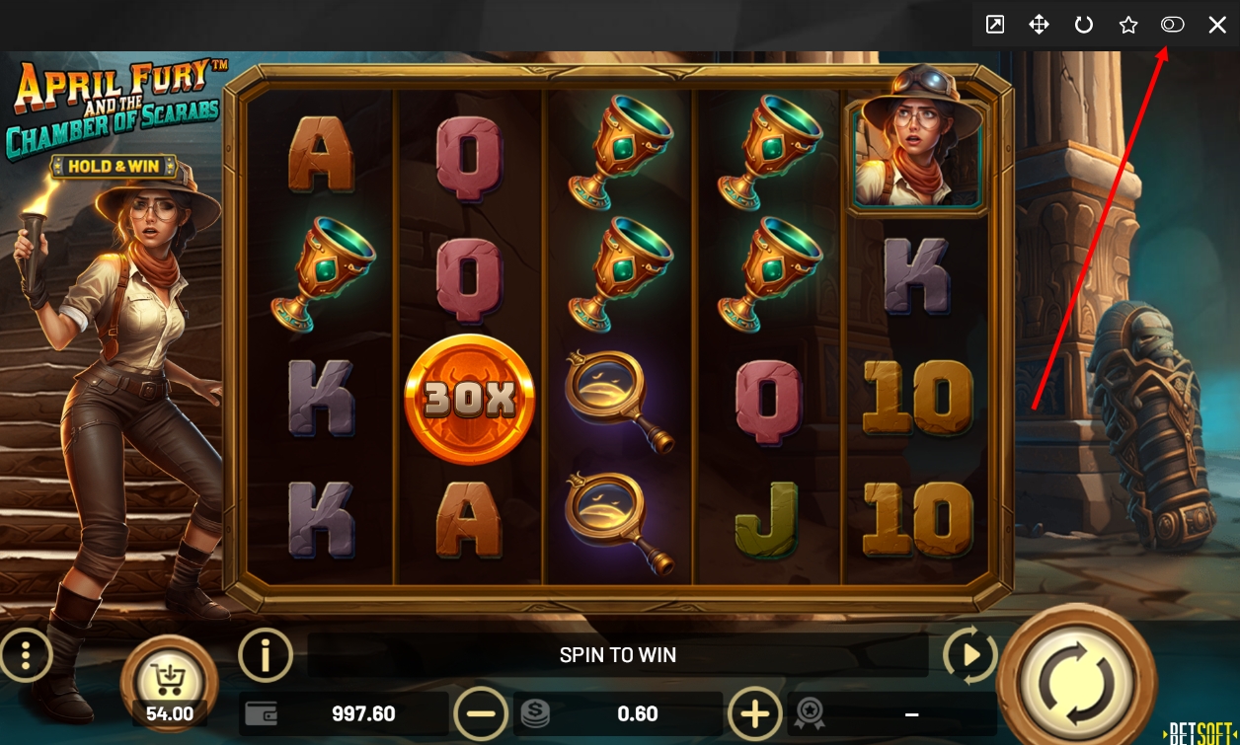Open the game info with the i button
Screen dimensions: 1240x745
[x=266, y=654]
